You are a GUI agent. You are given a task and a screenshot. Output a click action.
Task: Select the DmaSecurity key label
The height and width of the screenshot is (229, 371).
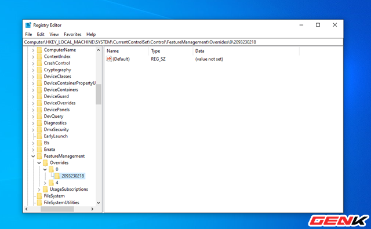(56, 129)
